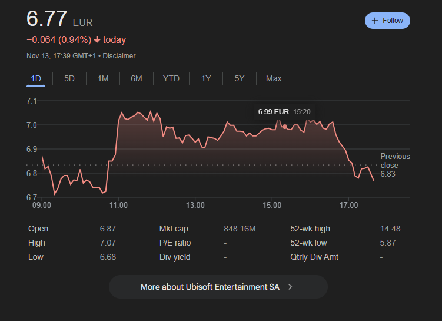Select the Max chart range
Screen dimensions: 442x321
pos(274,78)
